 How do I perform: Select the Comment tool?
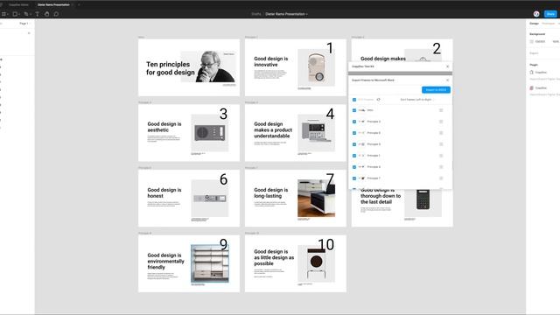coord(56,14)
